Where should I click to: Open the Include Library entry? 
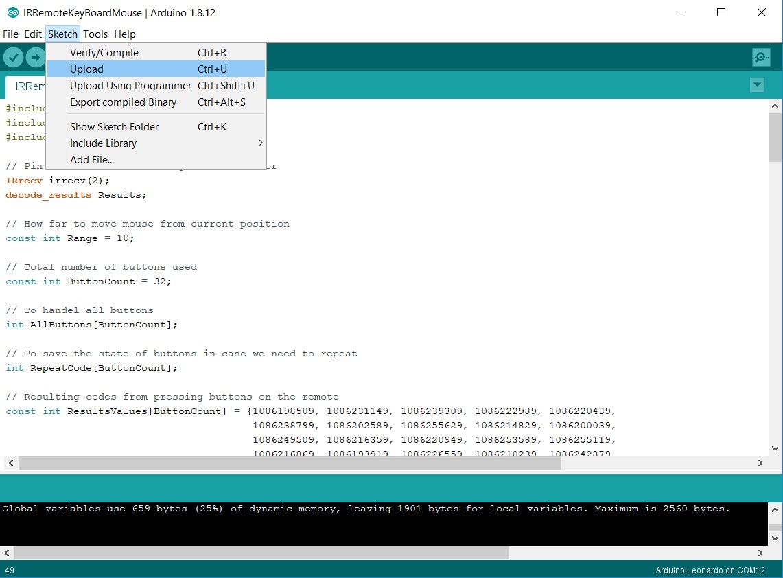coord(156,143)
